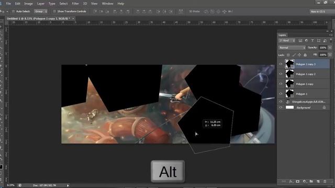The image size is (335, 188).
Task: Open the File menu
Action: pos(8,4)
